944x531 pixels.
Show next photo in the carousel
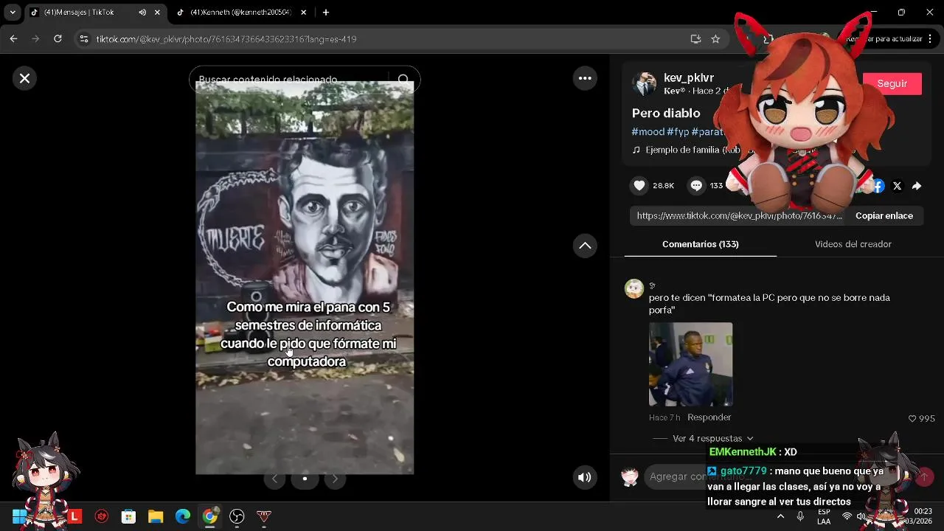335,479
